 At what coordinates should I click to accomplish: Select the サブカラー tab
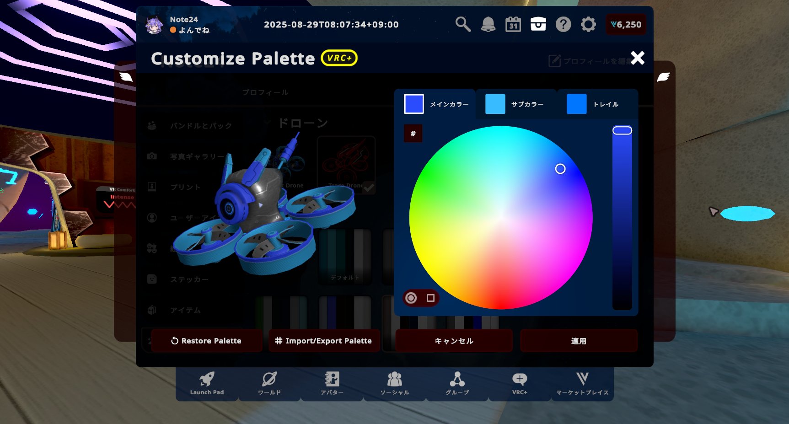[x=516, y=104]
